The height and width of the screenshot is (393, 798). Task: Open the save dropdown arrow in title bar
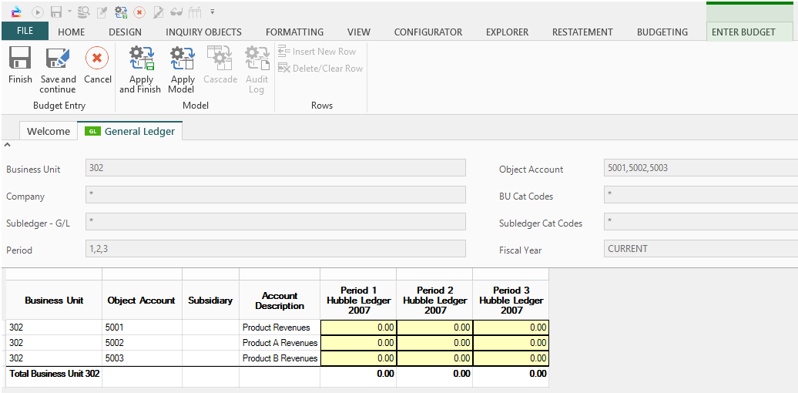pos(69,12)
